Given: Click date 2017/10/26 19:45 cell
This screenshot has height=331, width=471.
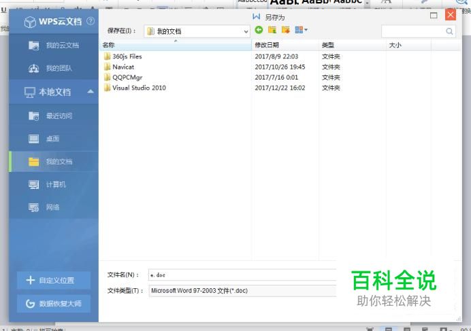Looking at the screenshot, I should pyautogui.click(x=280, y=67).
